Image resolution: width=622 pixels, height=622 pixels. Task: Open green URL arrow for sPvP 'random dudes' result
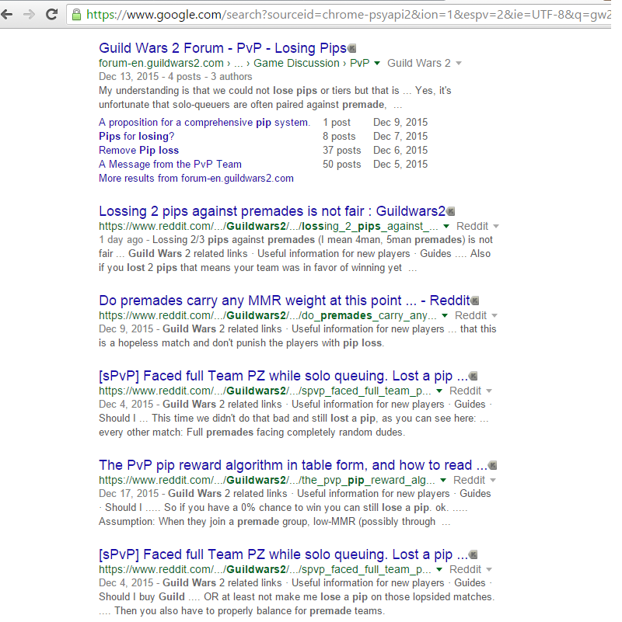[439, 391]
